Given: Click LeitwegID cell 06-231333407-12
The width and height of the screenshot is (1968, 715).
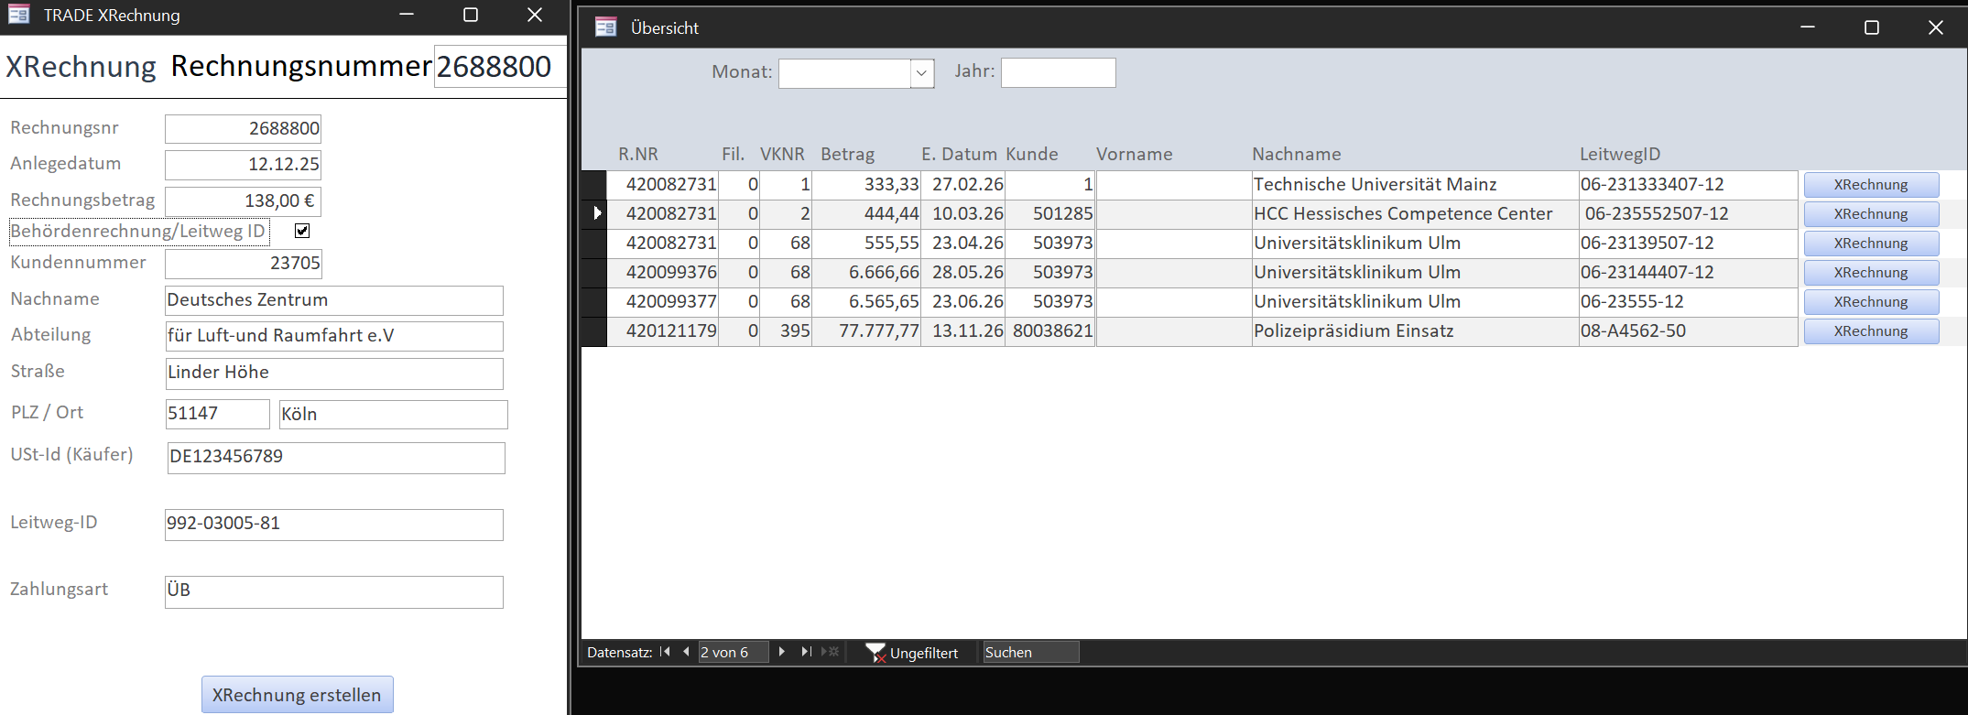Looking at the screenshot, I should click(1688, 185).
